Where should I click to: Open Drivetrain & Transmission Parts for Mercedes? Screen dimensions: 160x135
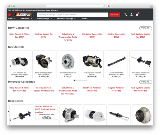(x=68, y=91)
